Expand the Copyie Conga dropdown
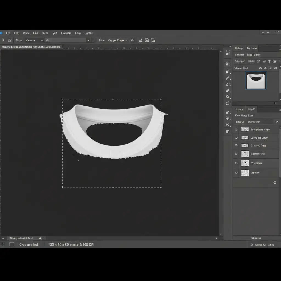This screenshot has height=281, width=281. [x=118, y=40]
